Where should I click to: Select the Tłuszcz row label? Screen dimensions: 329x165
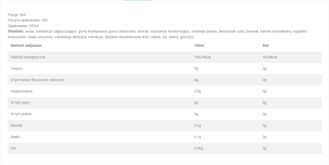tap(17, 68)
